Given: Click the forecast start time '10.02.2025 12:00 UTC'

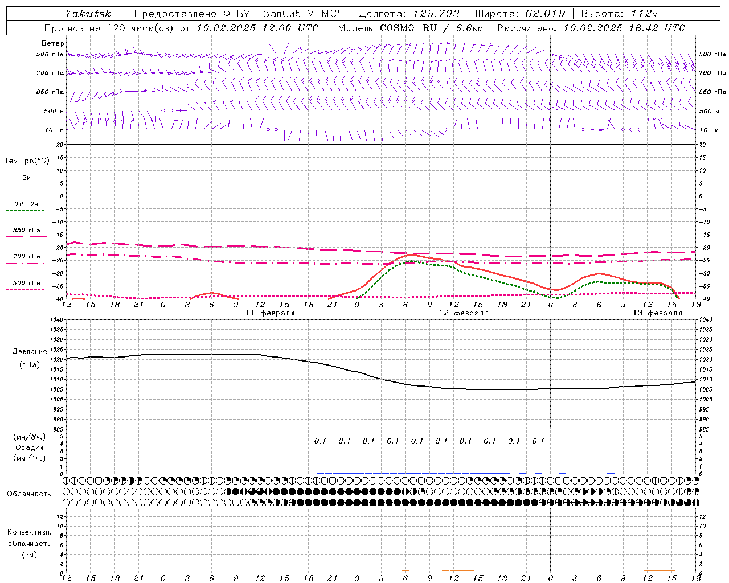Looking at the screenshot, I should pos(258,28).
